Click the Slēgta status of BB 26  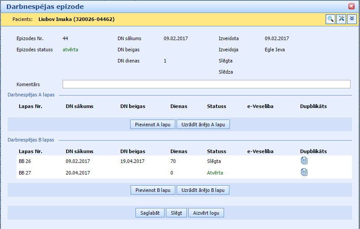click(x=214, y=161)
